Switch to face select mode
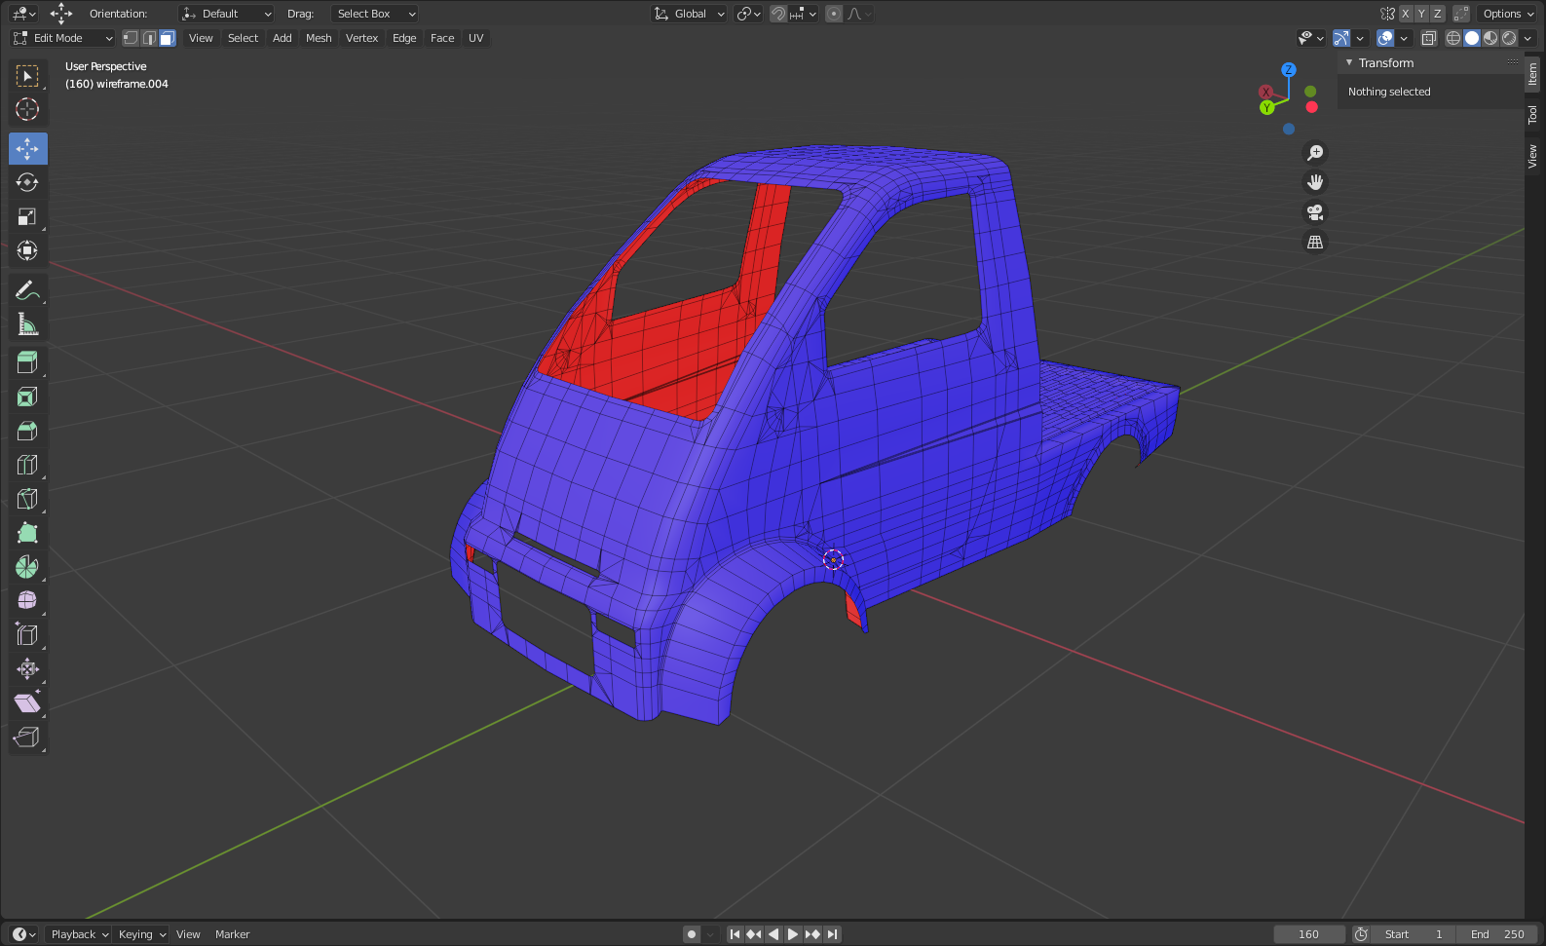1546x946 pixels. [x=168, y=38]
